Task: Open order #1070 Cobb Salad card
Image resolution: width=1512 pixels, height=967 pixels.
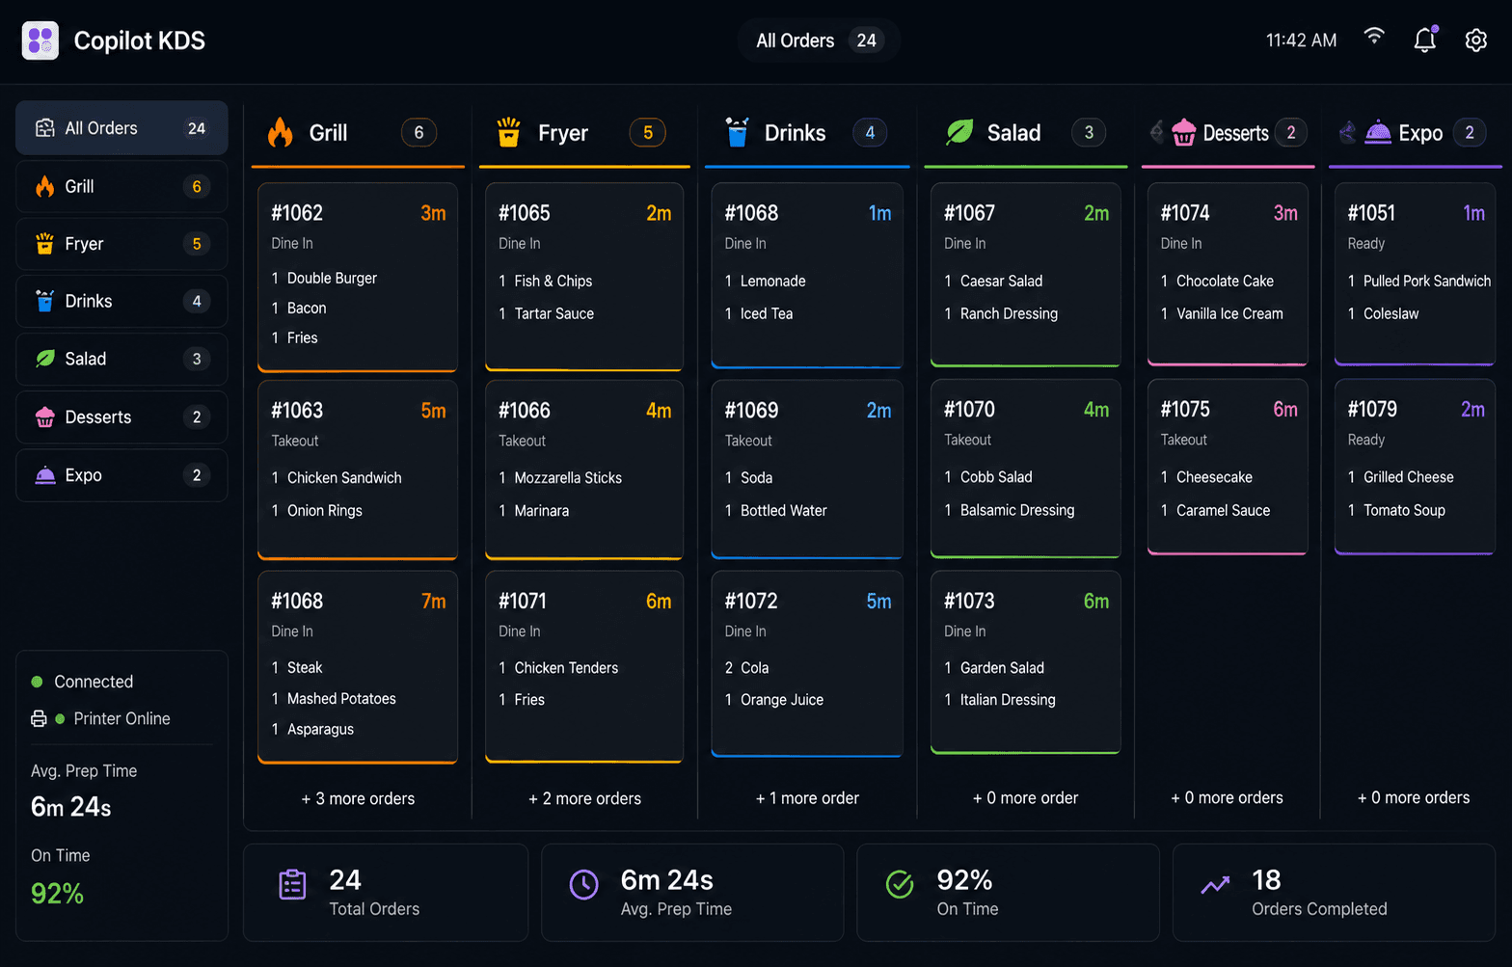Action: 1025,469
